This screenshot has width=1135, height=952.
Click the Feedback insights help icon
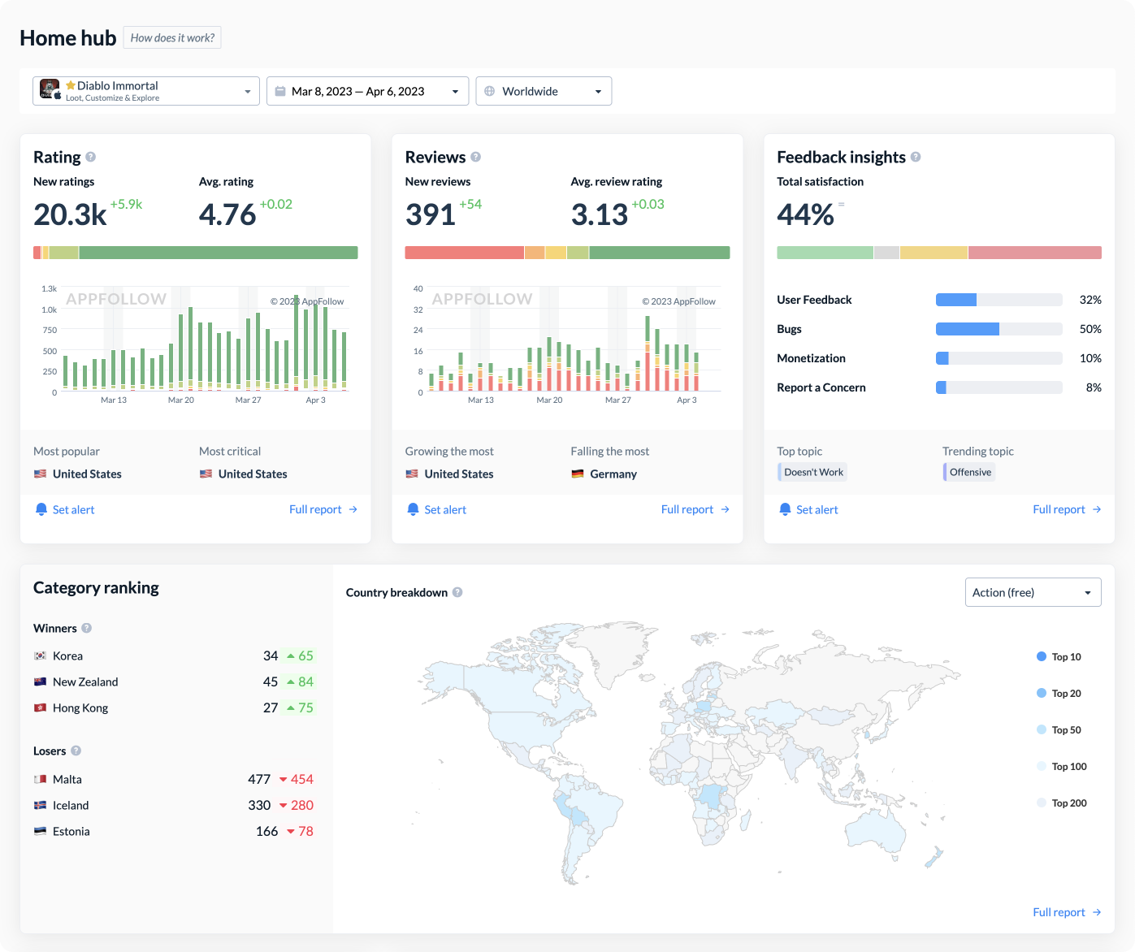916,157
